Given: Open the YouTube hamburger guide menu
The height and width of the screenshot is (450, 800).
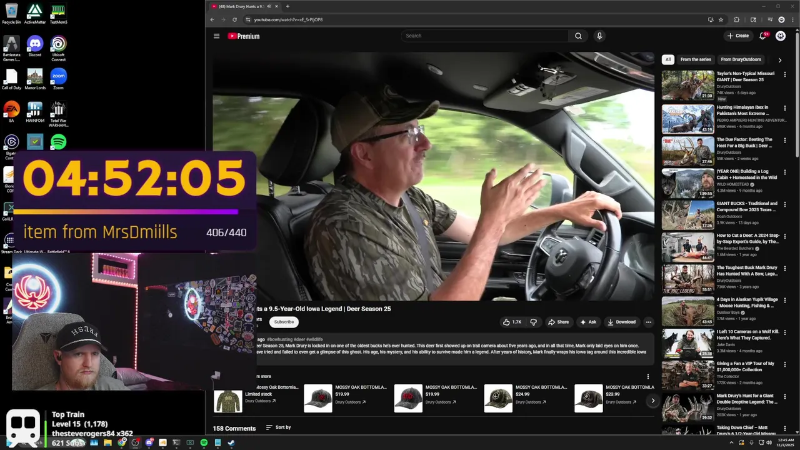Looking at the screenshot, I should [216, 36].
